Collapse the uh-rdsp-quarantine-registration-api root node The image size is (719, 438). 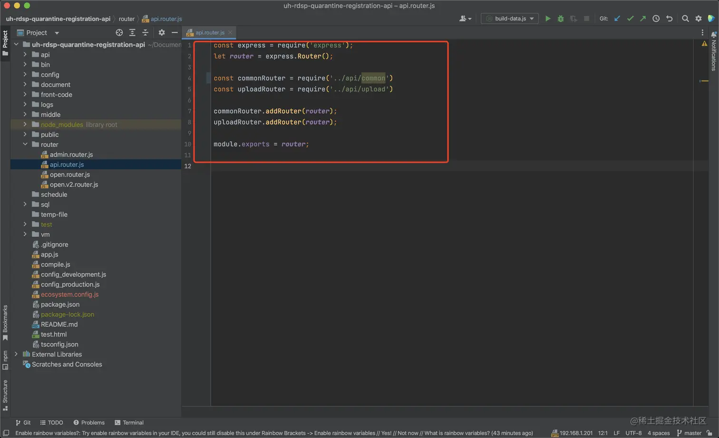pos(16,44)
